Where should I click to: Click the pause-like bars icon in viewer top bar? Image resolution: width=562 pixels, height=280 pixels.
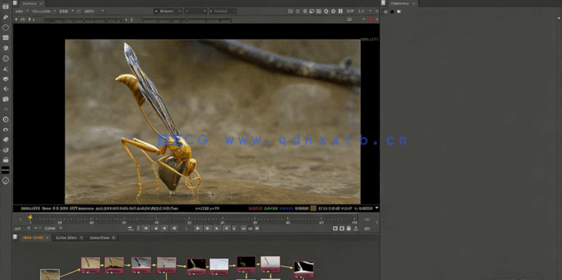pos(341,11)
